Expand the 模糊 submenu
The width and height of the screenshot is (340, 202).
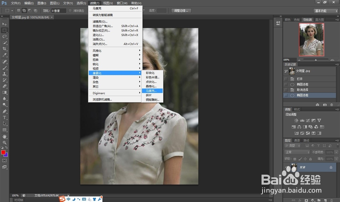pyautogui.click(x=115, y=55)
